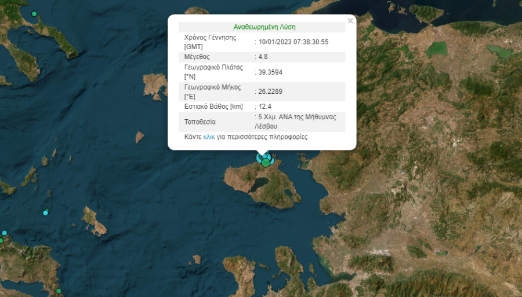
Task: Select the origin time 10/01/2023 07:38:30.55
Action: coord(293,42)
